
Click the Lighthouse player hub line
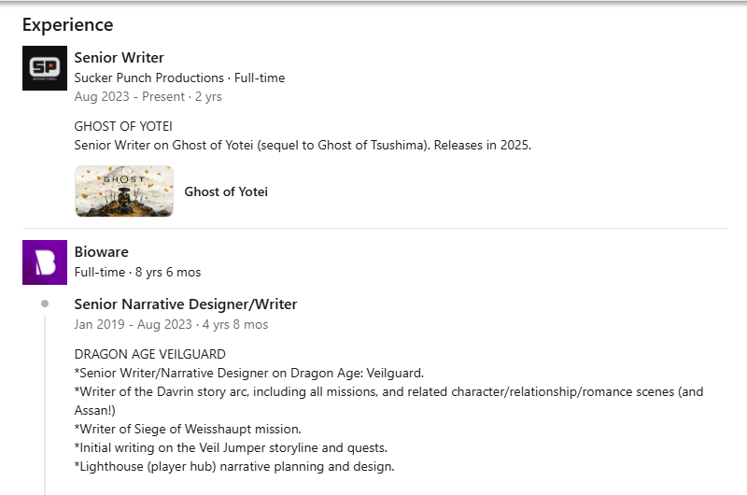(234, 466)
